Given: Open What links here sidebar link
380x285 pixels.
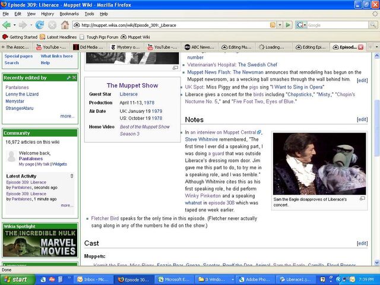Looking at the screenshot, I should (57, 56).
